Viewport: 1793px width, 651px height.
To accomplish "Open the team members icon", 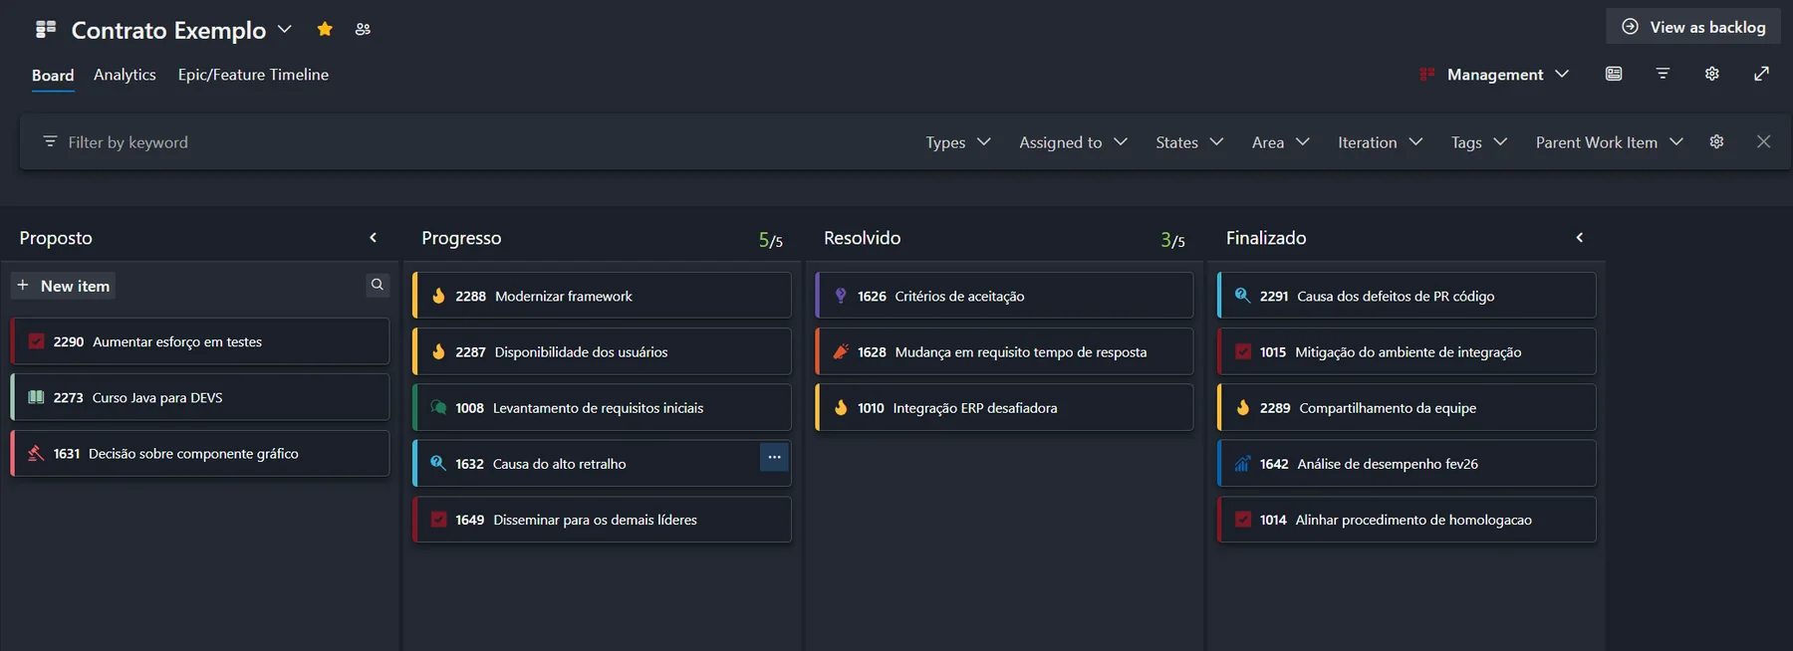I will click(363, 29).
